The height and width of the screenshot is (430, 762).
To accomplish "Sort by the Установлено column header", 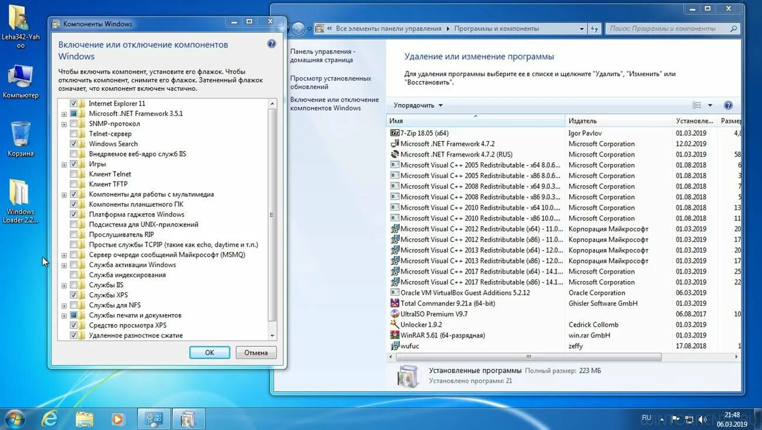I will tap(695, 121).
